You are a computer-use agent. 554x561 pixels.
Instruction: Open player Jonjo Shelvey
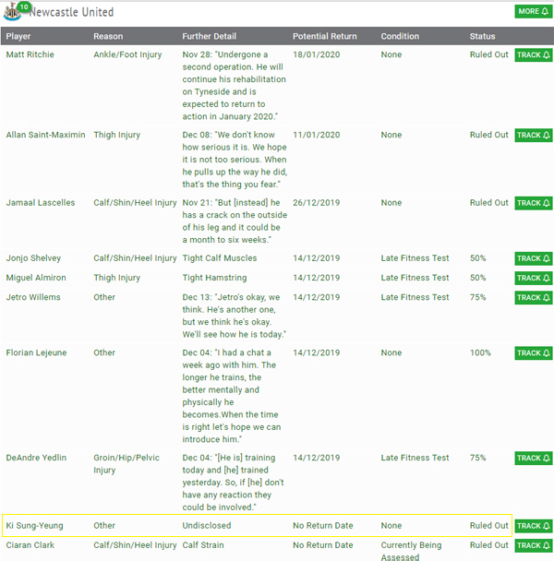click(x=33, y=258)
